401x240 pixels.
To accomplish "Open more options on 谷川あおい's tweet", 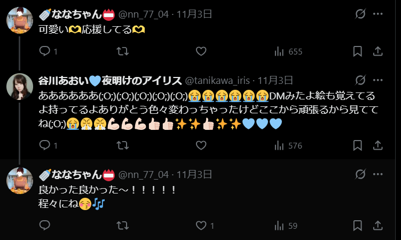I will pos(378,80).
